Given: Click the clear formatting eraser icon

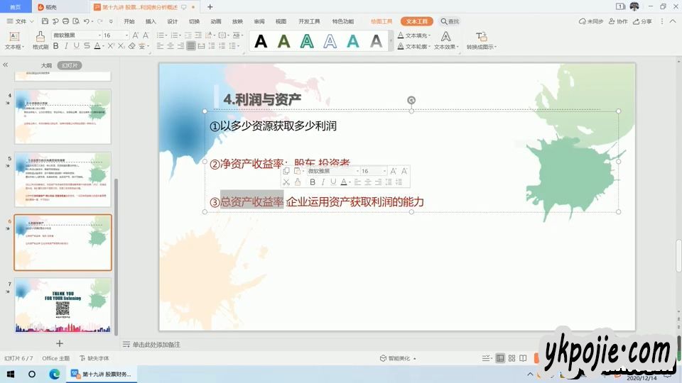Looking at the screenshot, I should (x=131, y=46).
